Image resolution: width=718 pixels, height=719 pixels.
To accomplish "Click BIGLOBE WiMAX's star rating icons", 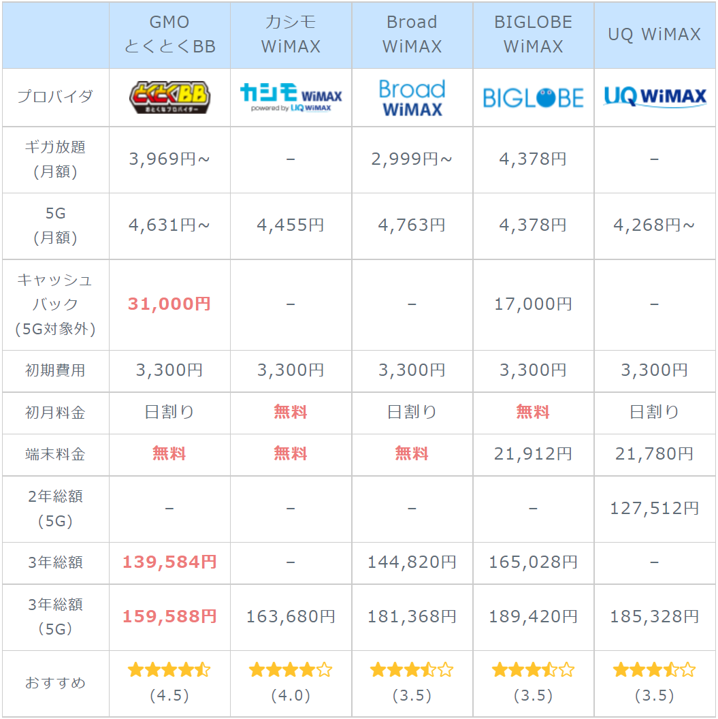I will pyautogui.click(x=533, y=670).
